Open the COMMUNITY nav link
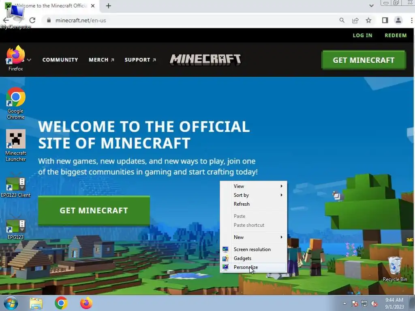This screenshot has width=415, height=311. coord(60,60)
